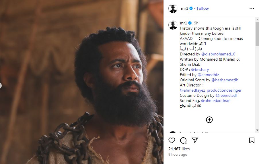
Task: Load more comments with the plus icon
Action: 209,120
